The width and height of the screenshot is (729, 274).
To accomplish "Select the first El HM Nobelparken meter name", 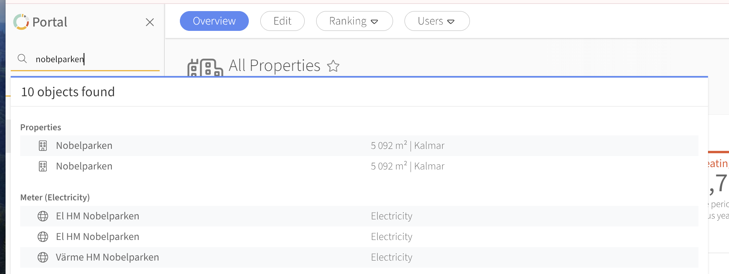I will [x=97, y=216].
